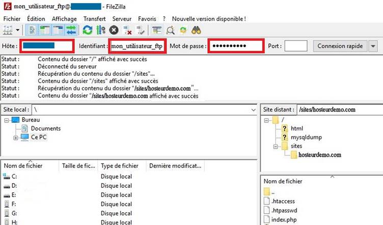
Task: Open the Favoris menu
Action: 147,19
